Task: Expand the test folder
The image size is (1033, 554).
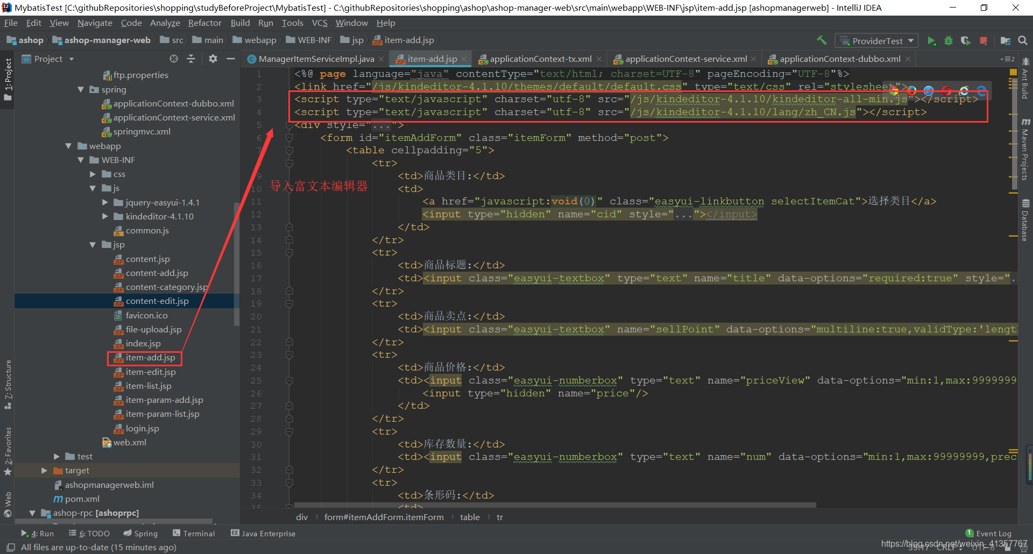Action: pyautogui.click(x=56, y=456)
